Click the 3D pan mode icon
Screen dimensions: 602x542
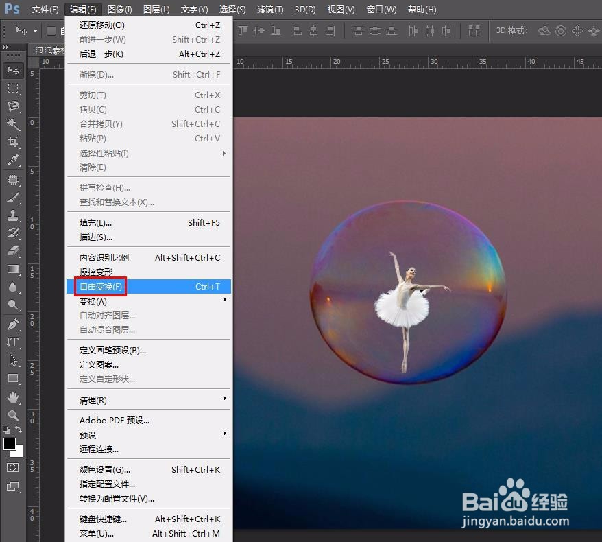click(577, 31)
